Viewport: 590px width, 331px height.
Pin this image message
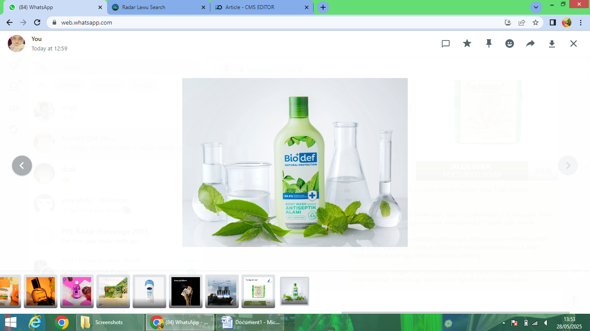[x=488, y=44]
